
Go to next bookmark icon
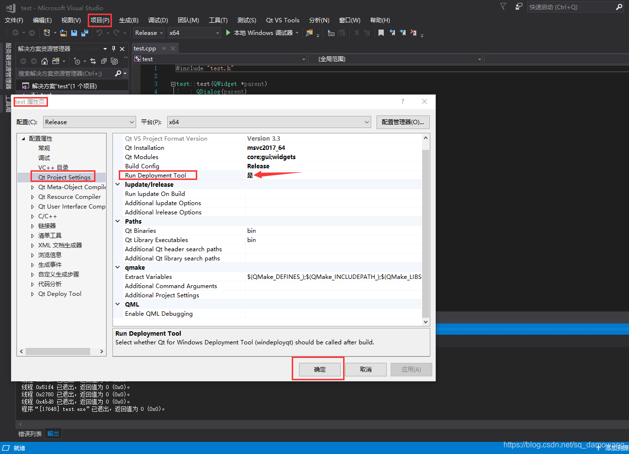pyautogui.click(x=403, y=32)
